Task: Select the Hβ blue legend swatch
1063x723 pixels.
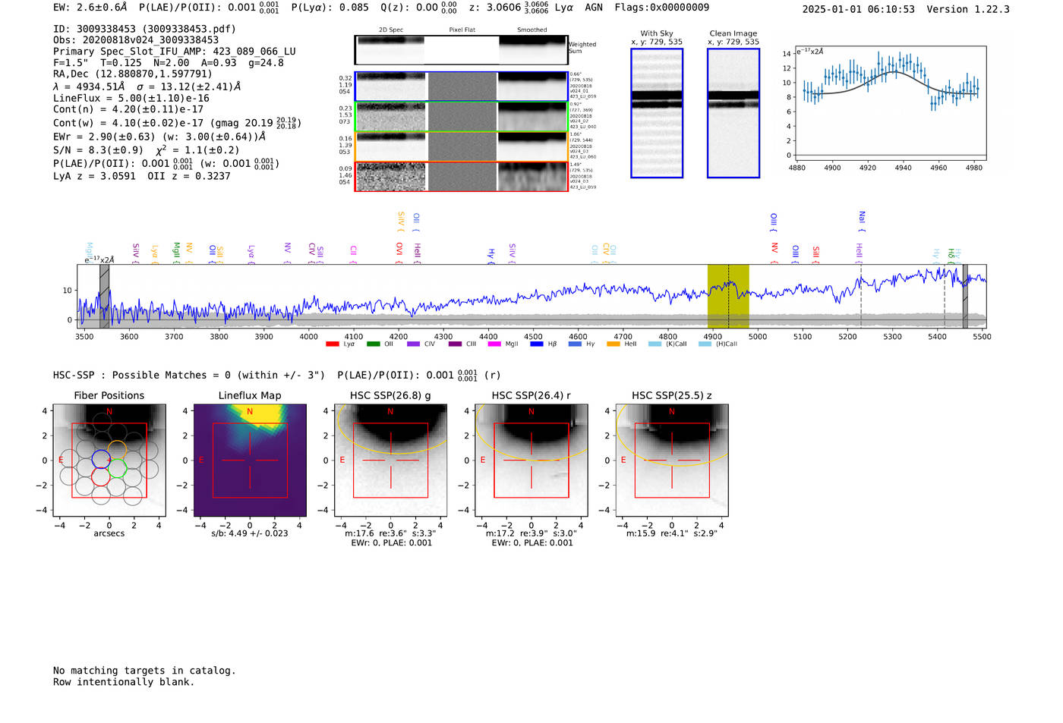Action: point(536,344)
